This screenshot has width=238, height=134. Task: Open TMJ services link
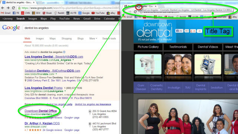[x=187, y=88]
